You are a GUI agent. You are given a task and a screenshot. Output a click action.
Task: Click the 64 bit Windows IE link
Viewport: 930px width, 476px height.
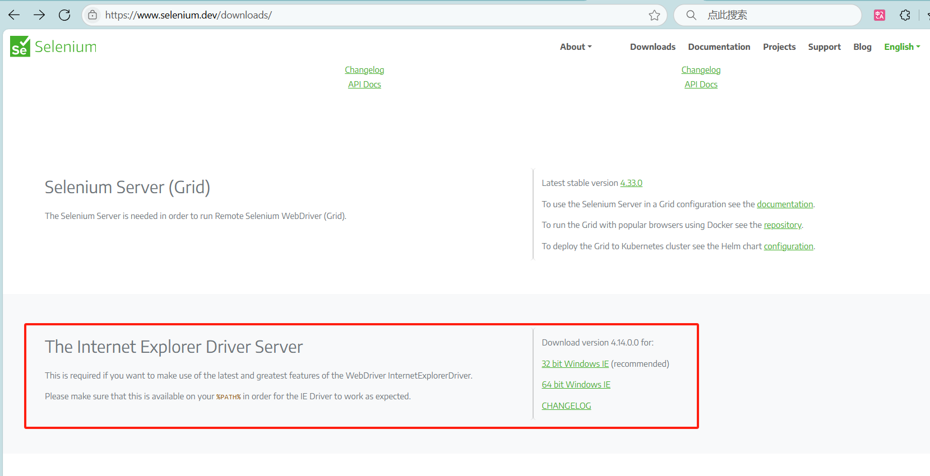coord(576,385)
